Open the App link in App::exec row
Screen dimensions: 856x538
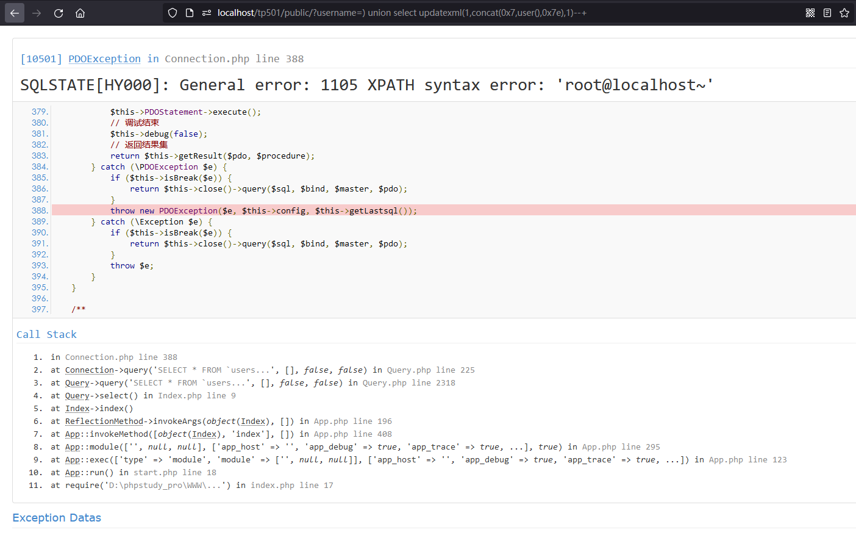coord(73,460)
